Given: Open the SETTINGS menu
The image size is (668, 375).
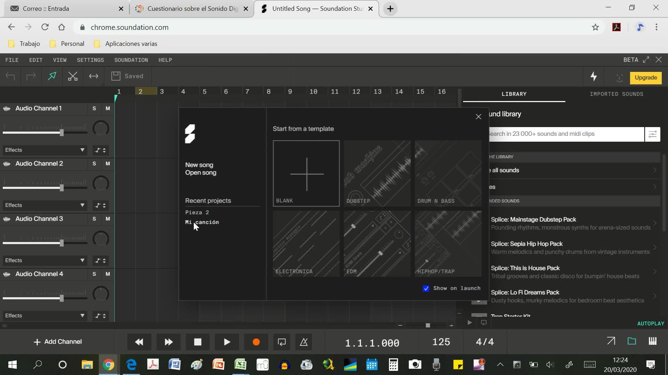Looking at the screenshot, I should click(x=90, y=60).
